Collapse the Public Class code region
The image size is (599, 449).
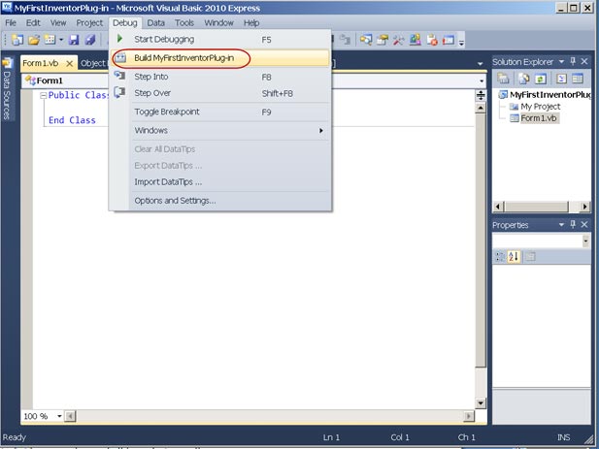coord(44,96)
